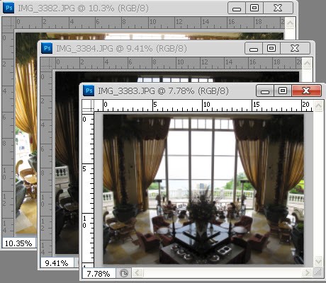Select the 7.78% zoom field
This screenshot has height=283, width=326.
(99, 274)
